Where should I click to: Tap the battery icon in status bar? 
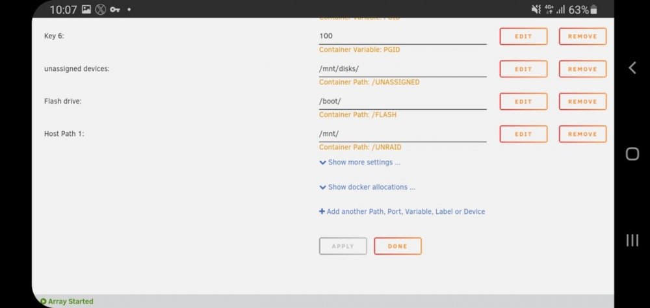pyautogui.click(x=593, y=10)
